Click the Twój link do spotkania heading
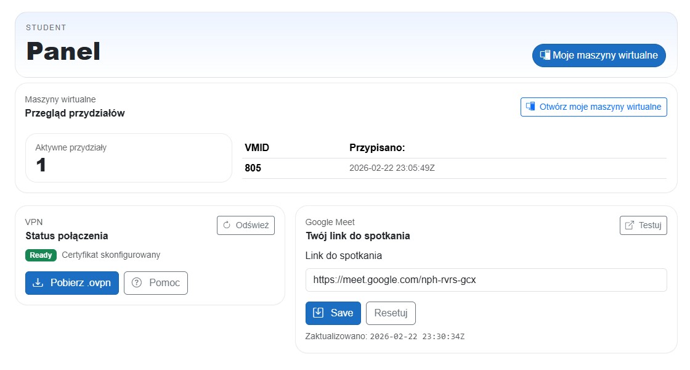The height and width of the screenshot is (370, 690). pyautogui.click(x=357, y=236)
